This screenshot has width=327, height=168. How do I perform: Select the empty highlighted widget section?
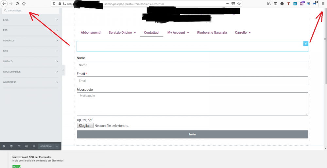point(193,46)
